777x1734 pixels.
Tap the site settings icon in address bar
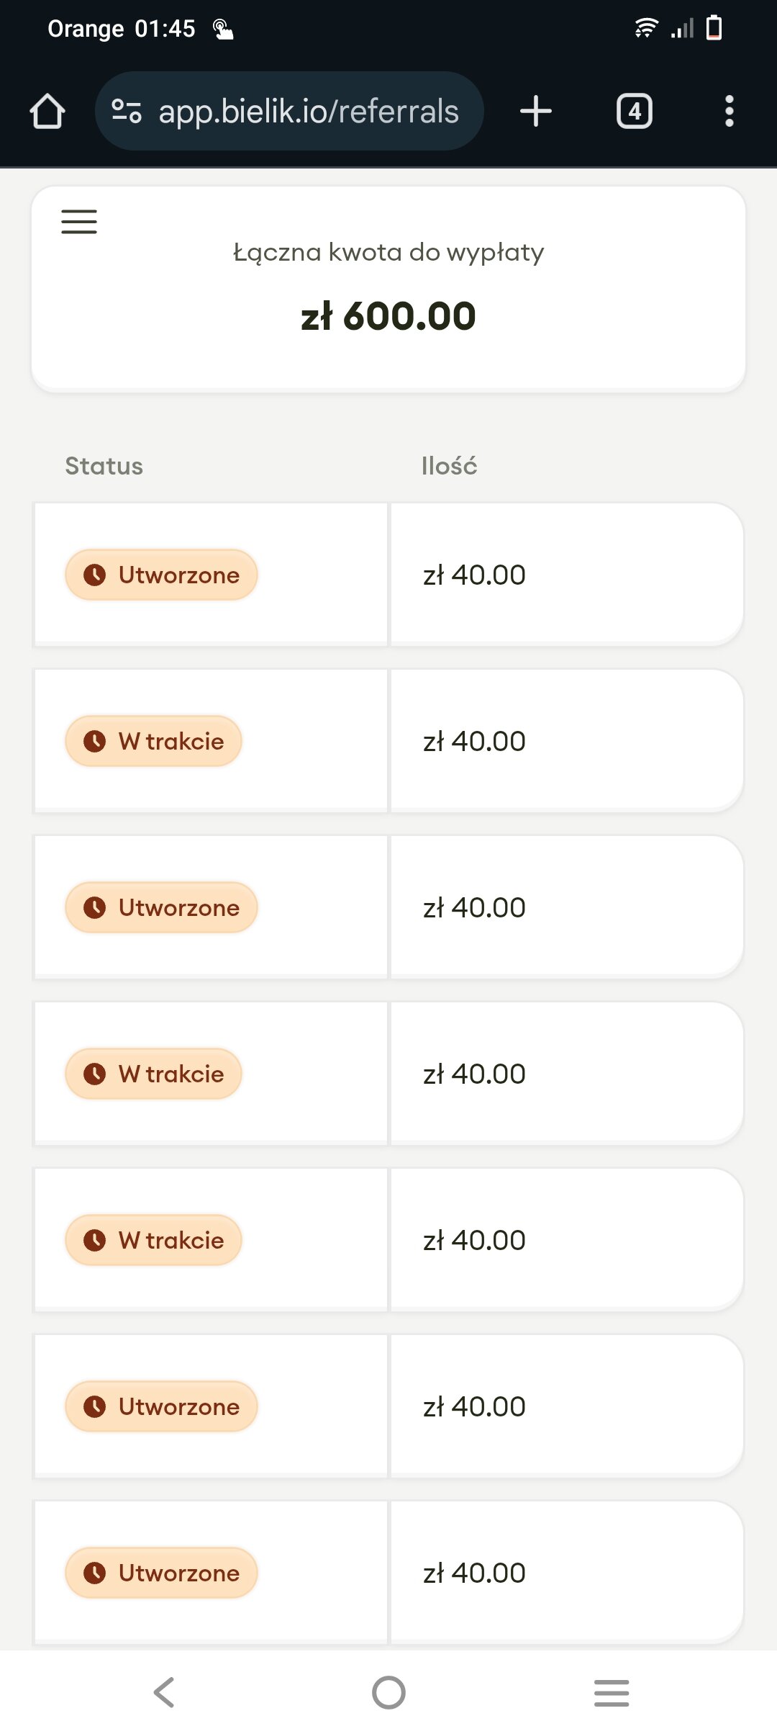click(x=127, y=111)
